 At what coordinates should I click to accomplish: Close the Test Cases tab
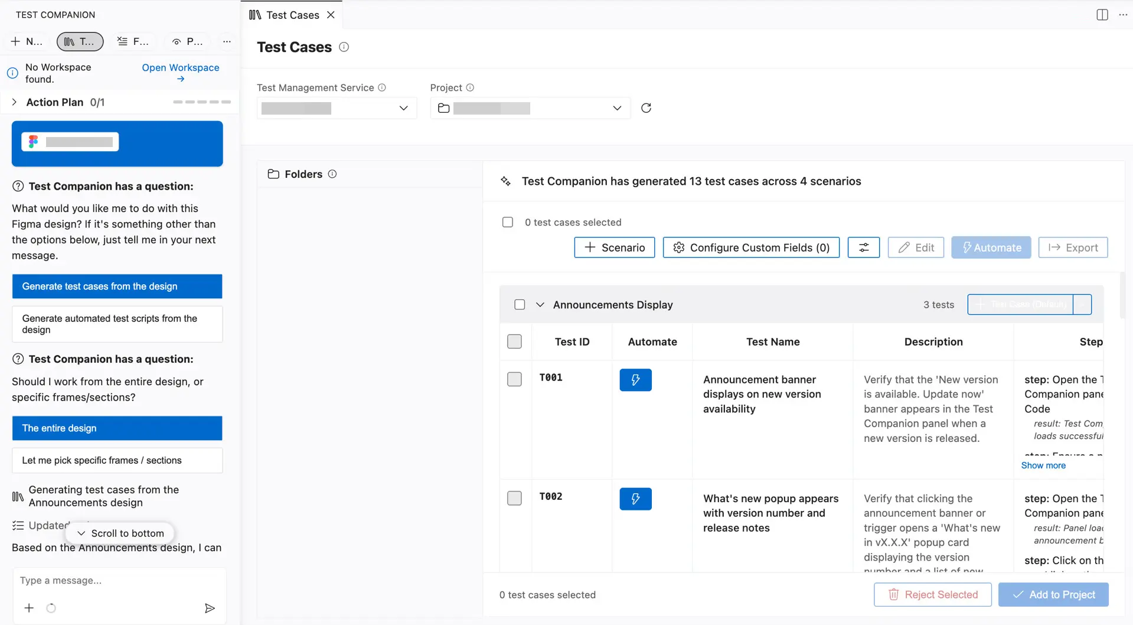coord(331,15)
